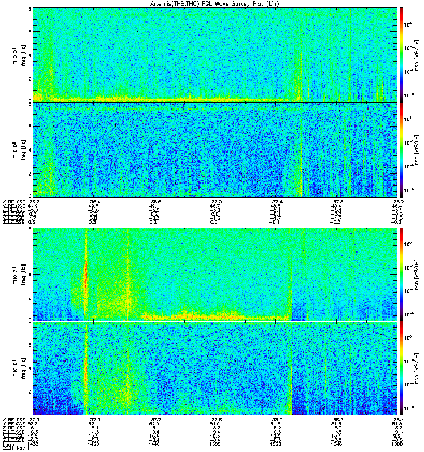This screenshot has height=452, width=424.
Task: Click the hhmm time-axis label
Action: point(10,444)
